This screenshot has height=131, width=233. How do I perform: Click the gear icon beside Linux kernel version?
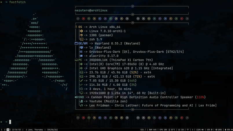81,31
